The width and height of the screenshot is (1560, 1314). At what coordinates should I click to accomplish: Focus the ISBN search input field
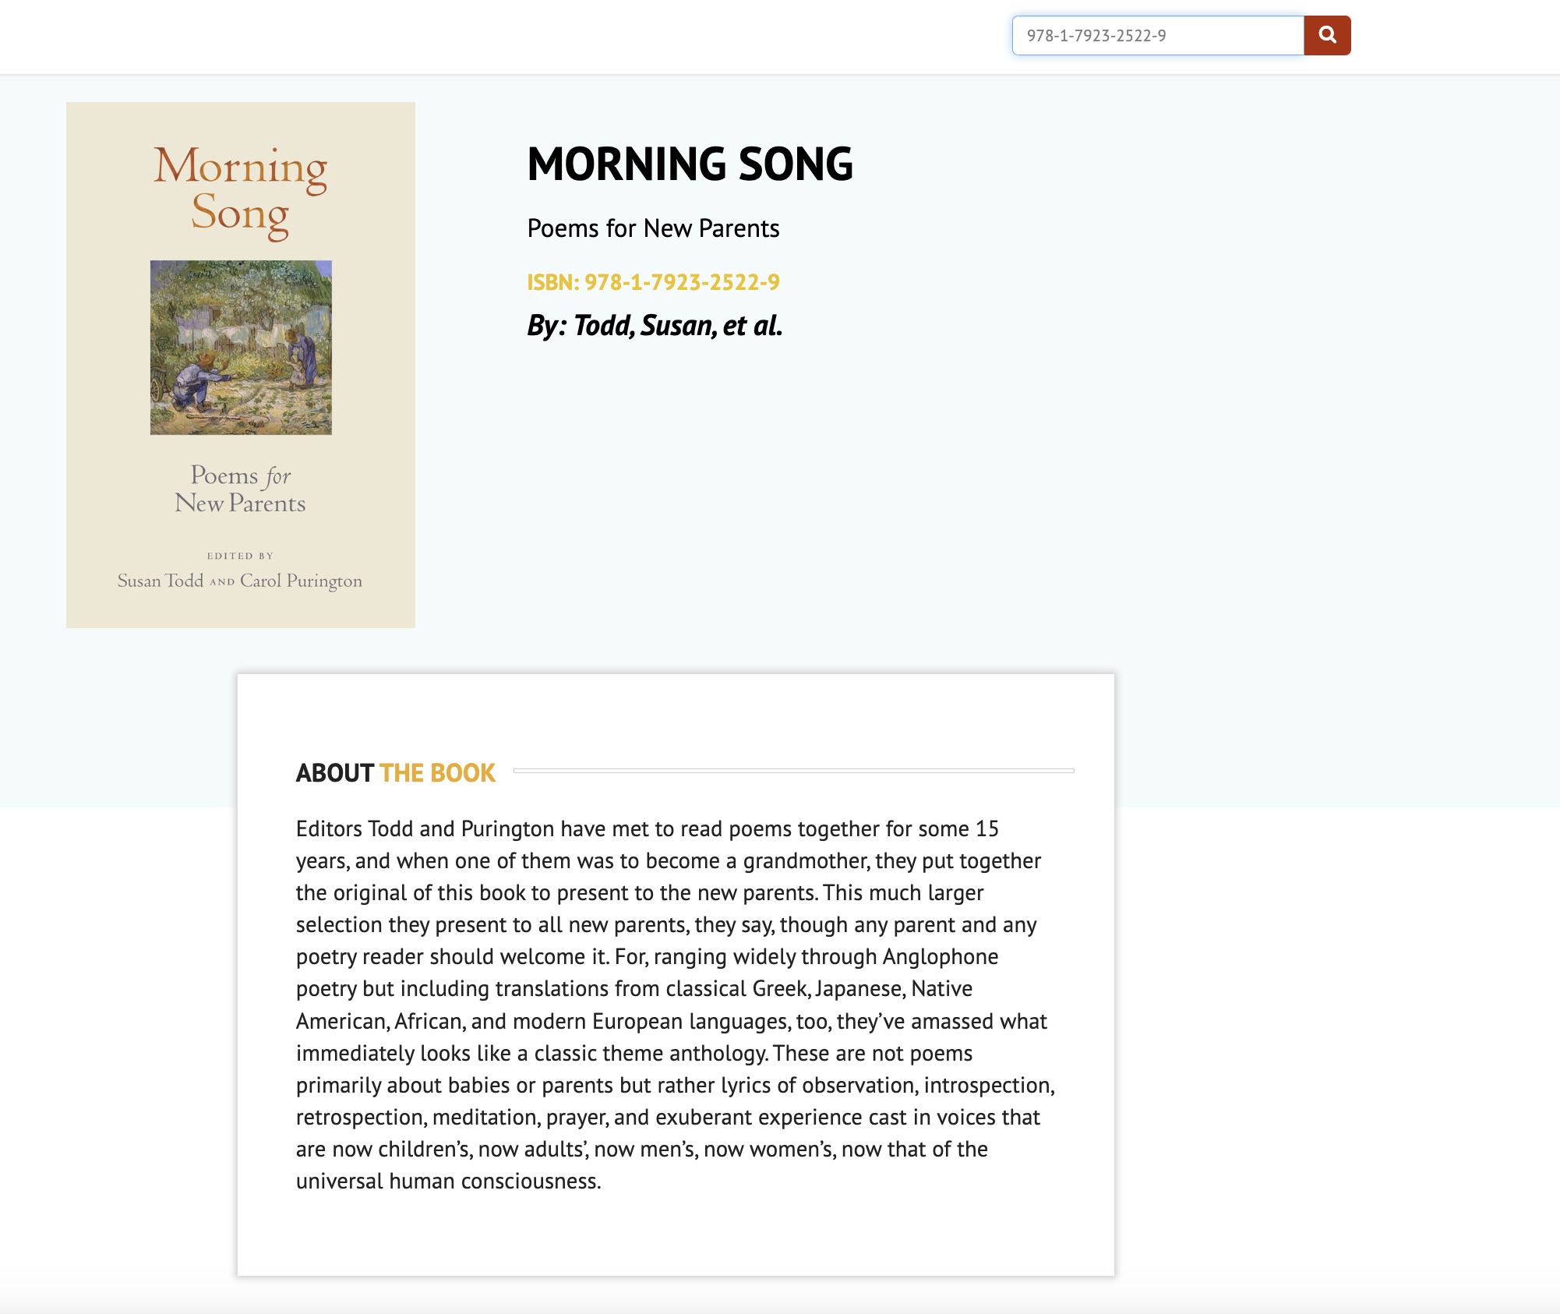(1158, 35)
